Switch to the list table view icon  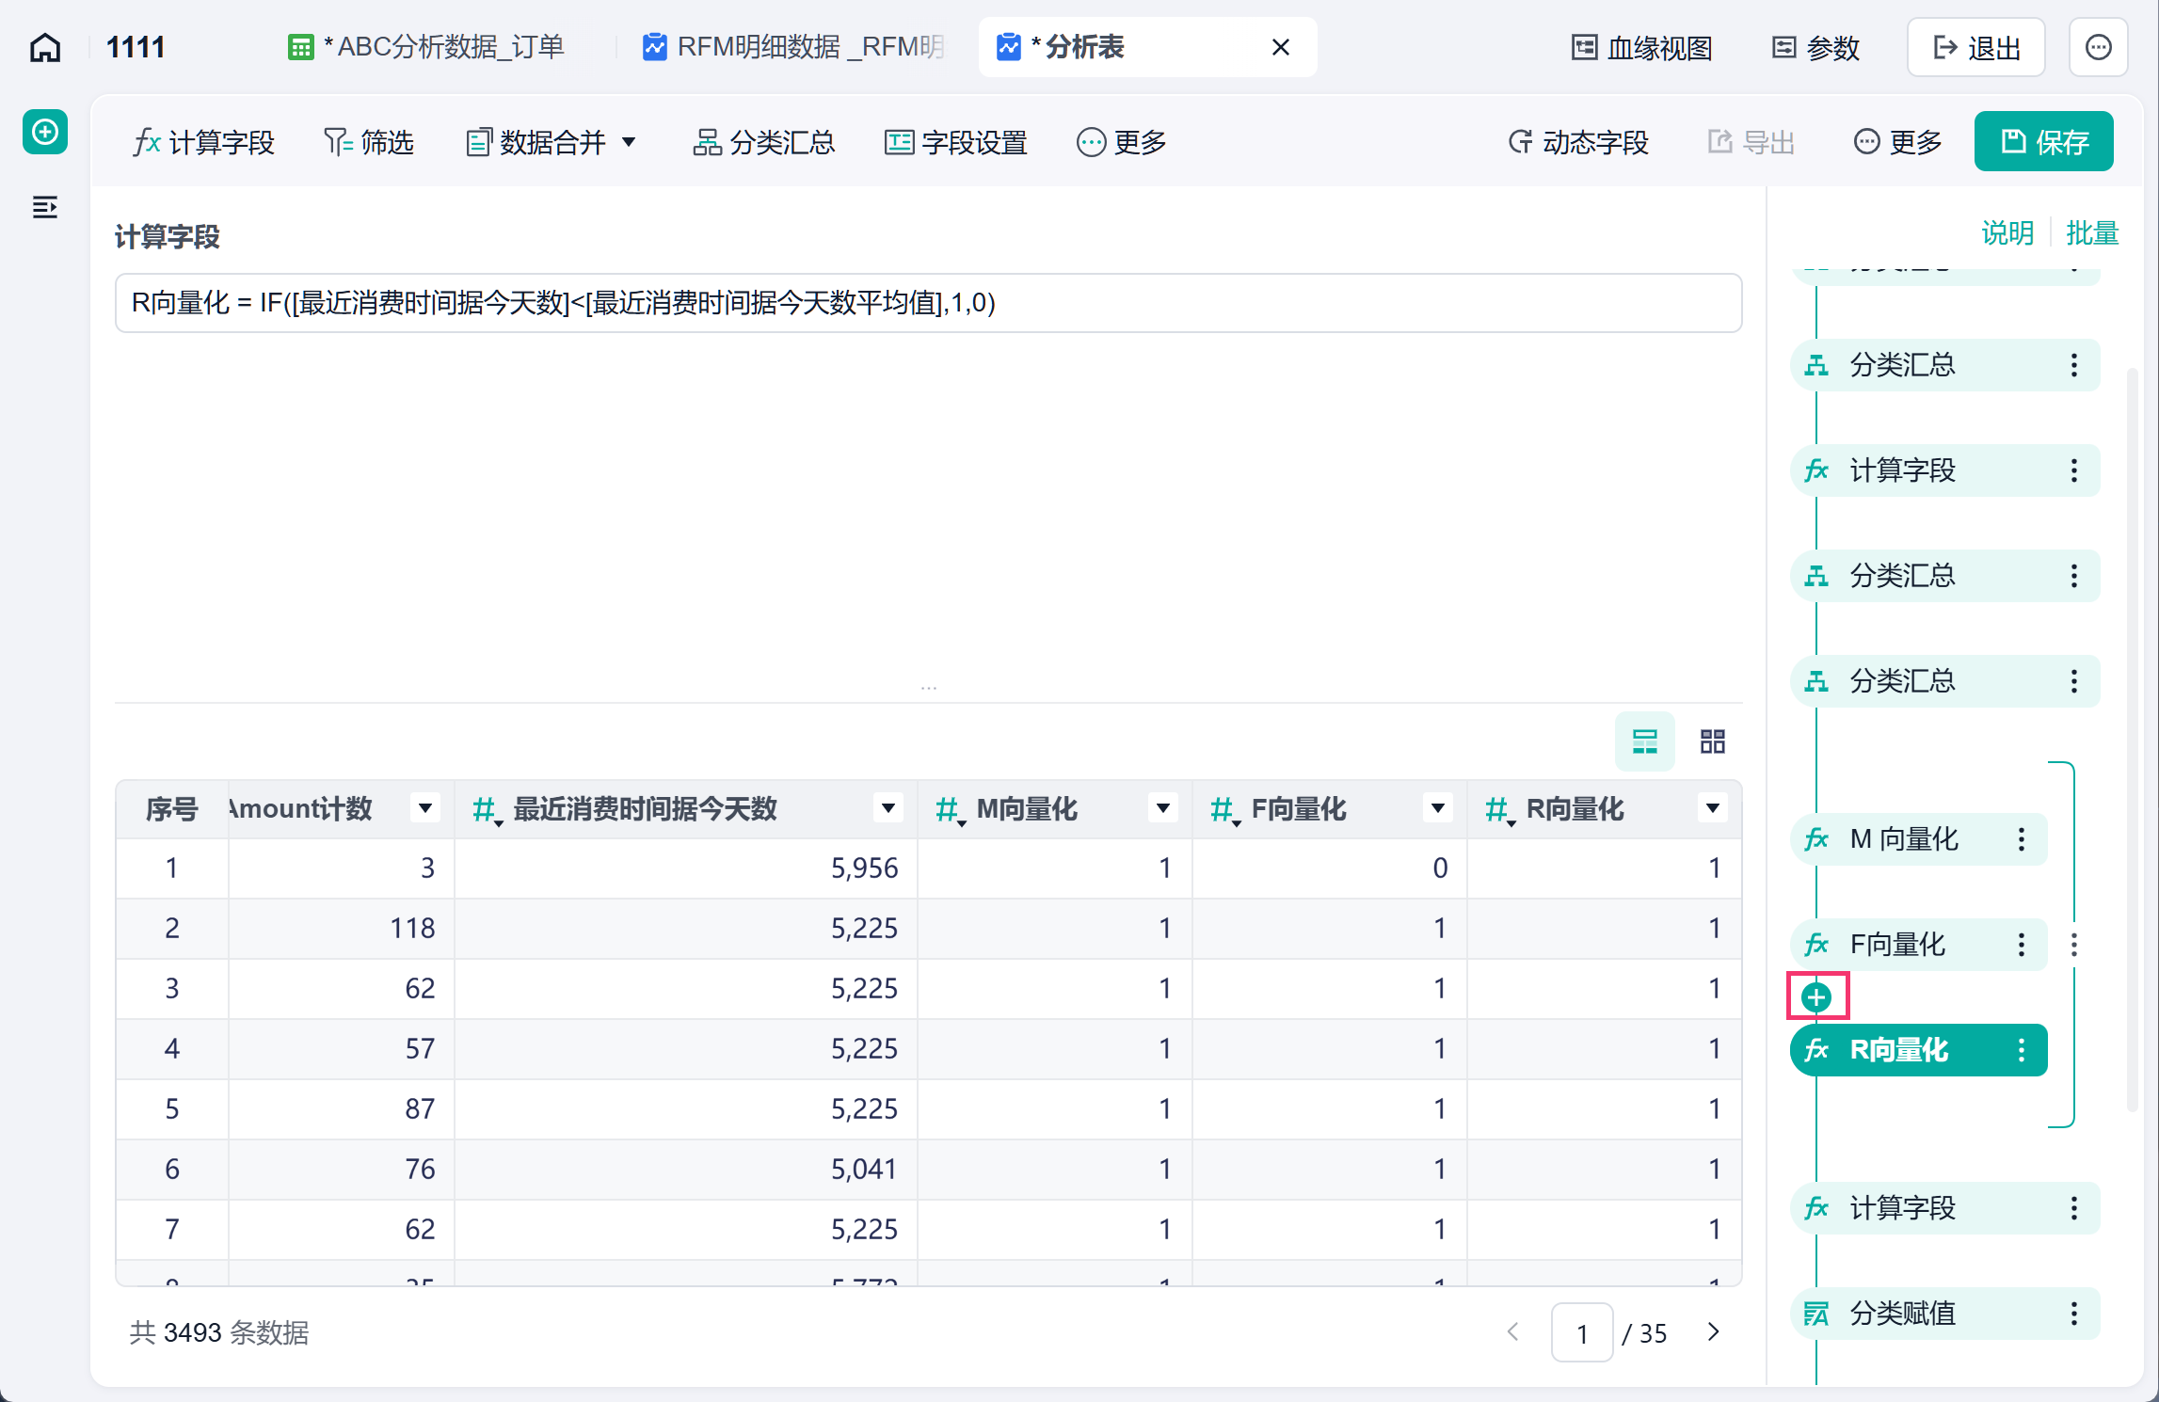(1645, 741)
